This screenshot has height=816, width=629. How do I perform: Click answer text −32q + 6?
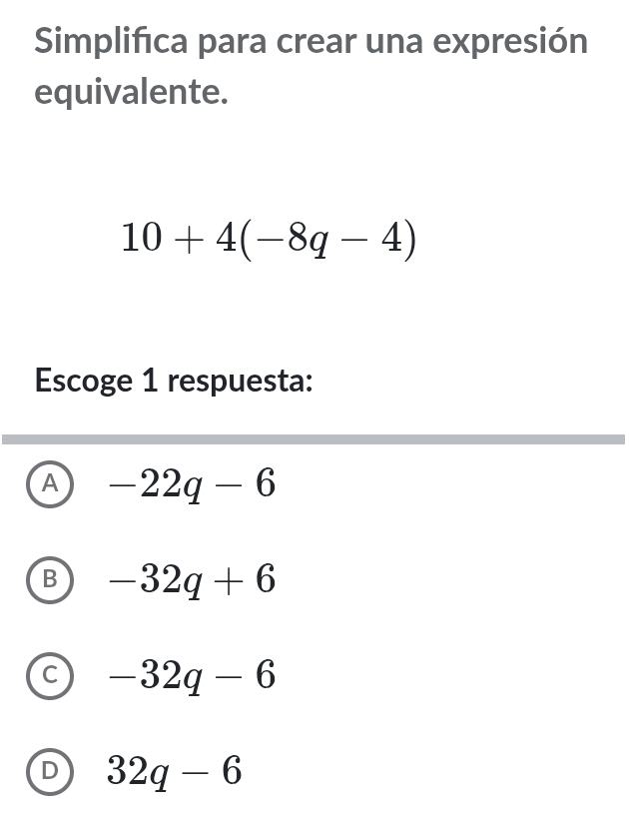[x=193, y=580]
